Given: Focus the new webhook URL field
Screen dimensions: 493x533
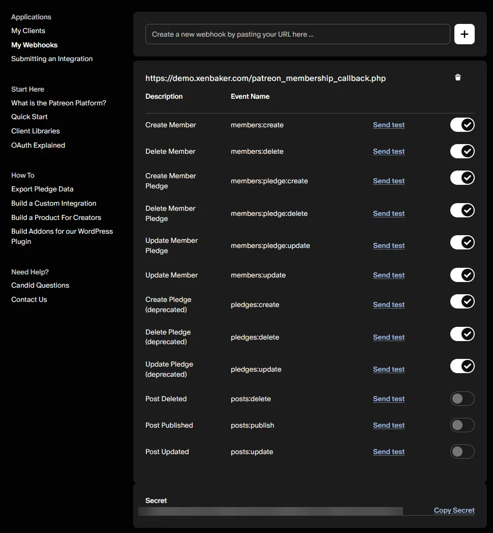Looking at the screenshot, I should (x=297, y=34).
